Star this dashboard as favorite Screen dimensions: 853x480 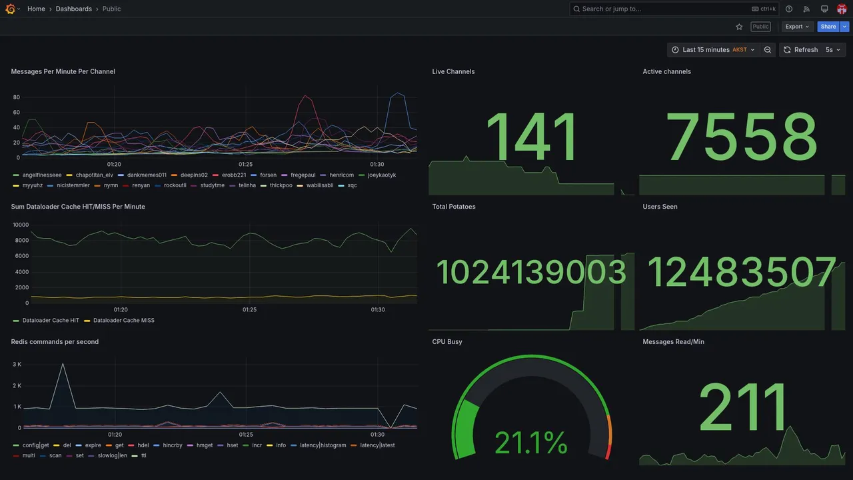point(739,27)
